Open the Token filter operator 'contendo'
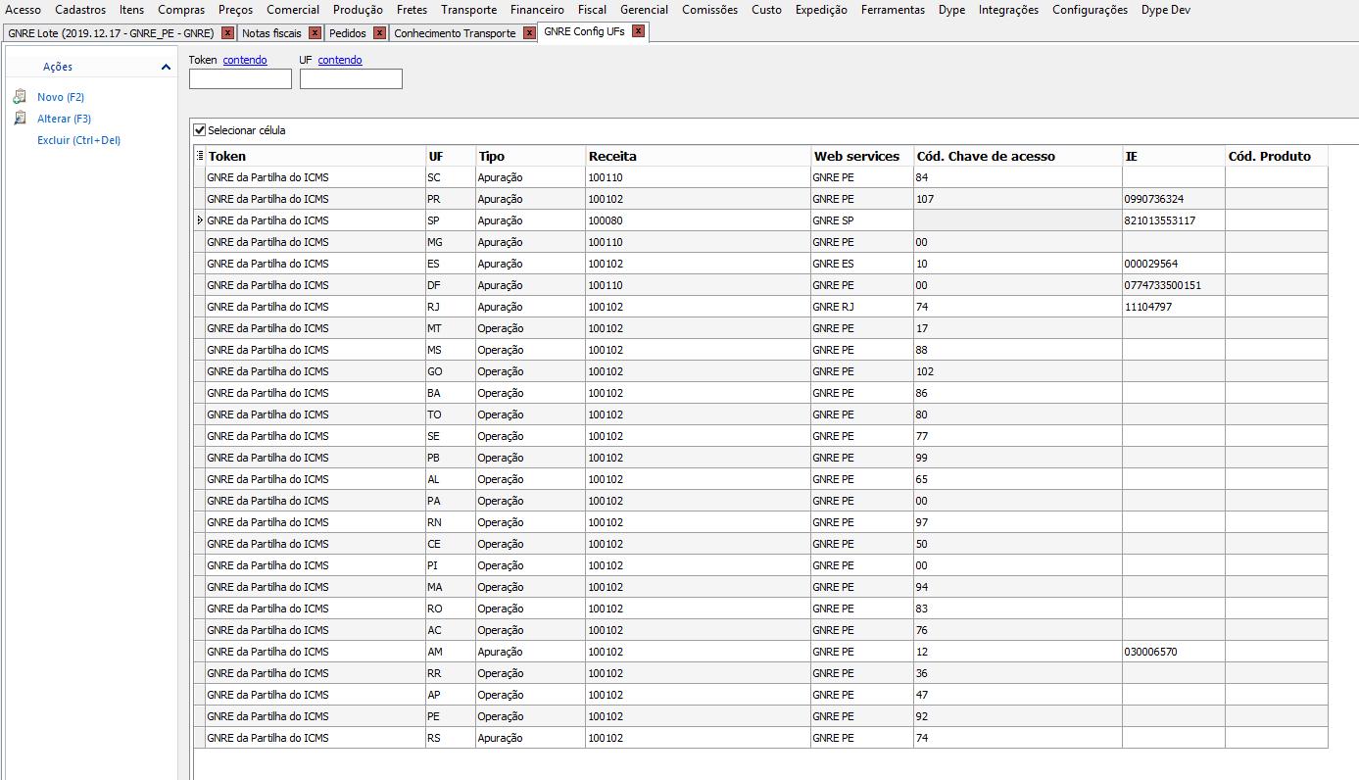 point(245,60)
